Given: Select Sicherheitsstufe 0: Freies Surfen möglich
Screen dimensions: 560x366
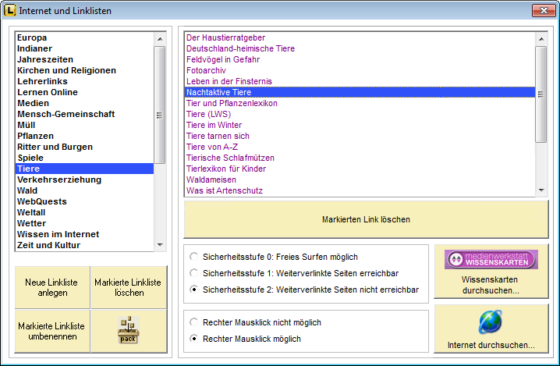Looking at the screenshot, I should coord(193,257).
